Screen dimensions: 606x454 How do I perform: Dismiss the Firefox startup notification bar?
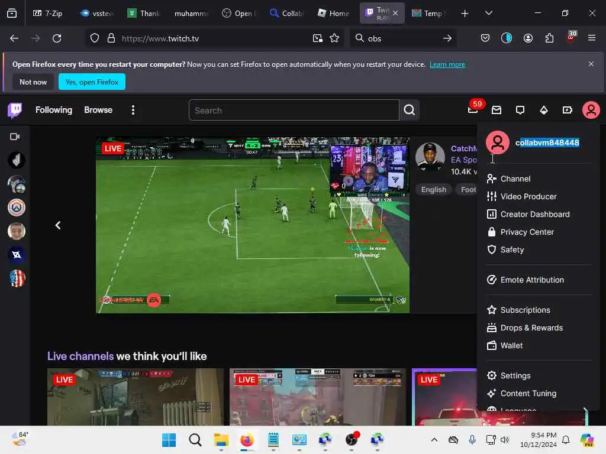pos(591,64)
